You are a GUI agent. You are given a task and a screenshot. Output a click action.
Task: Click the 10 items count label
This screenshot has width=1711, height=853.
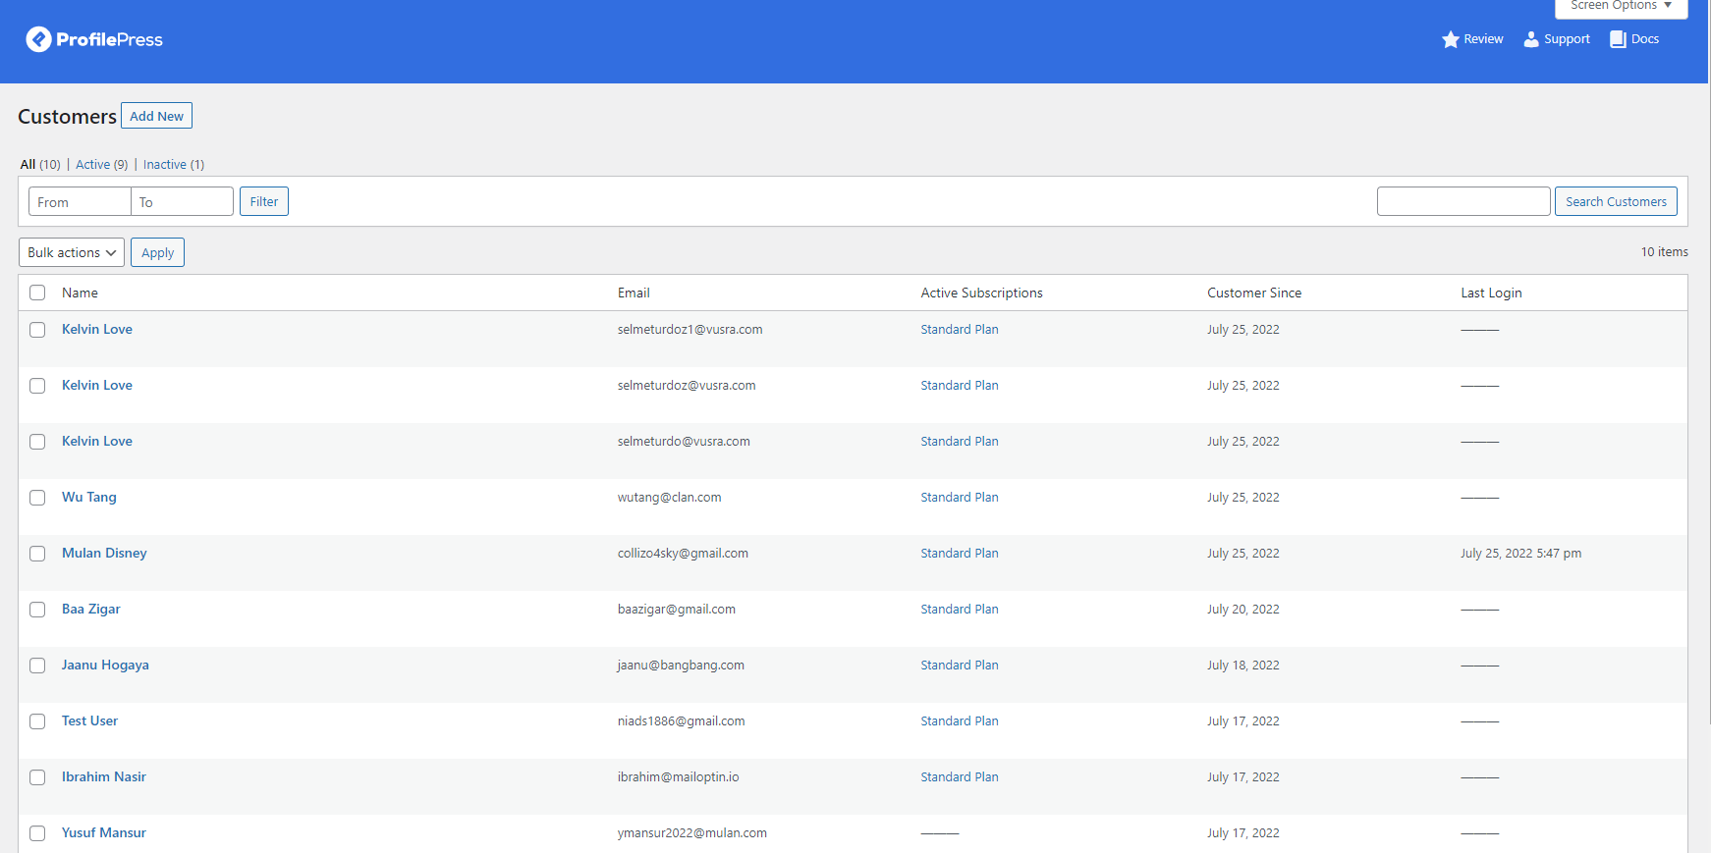tap(1665, 252)
